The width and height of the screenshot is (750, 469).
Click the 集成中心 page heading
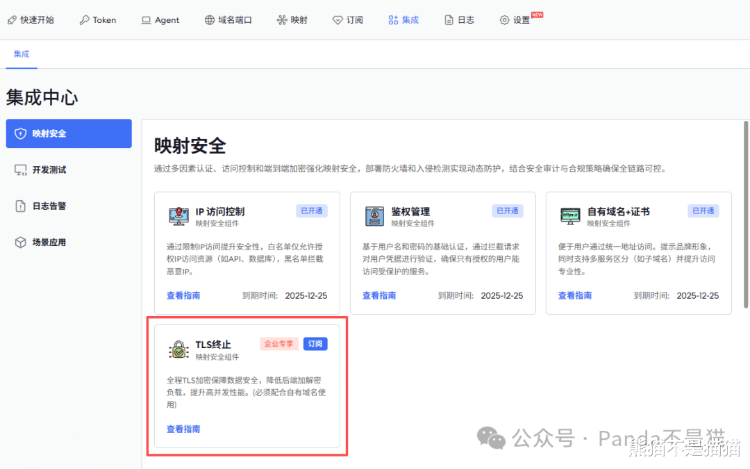point(42,98)
